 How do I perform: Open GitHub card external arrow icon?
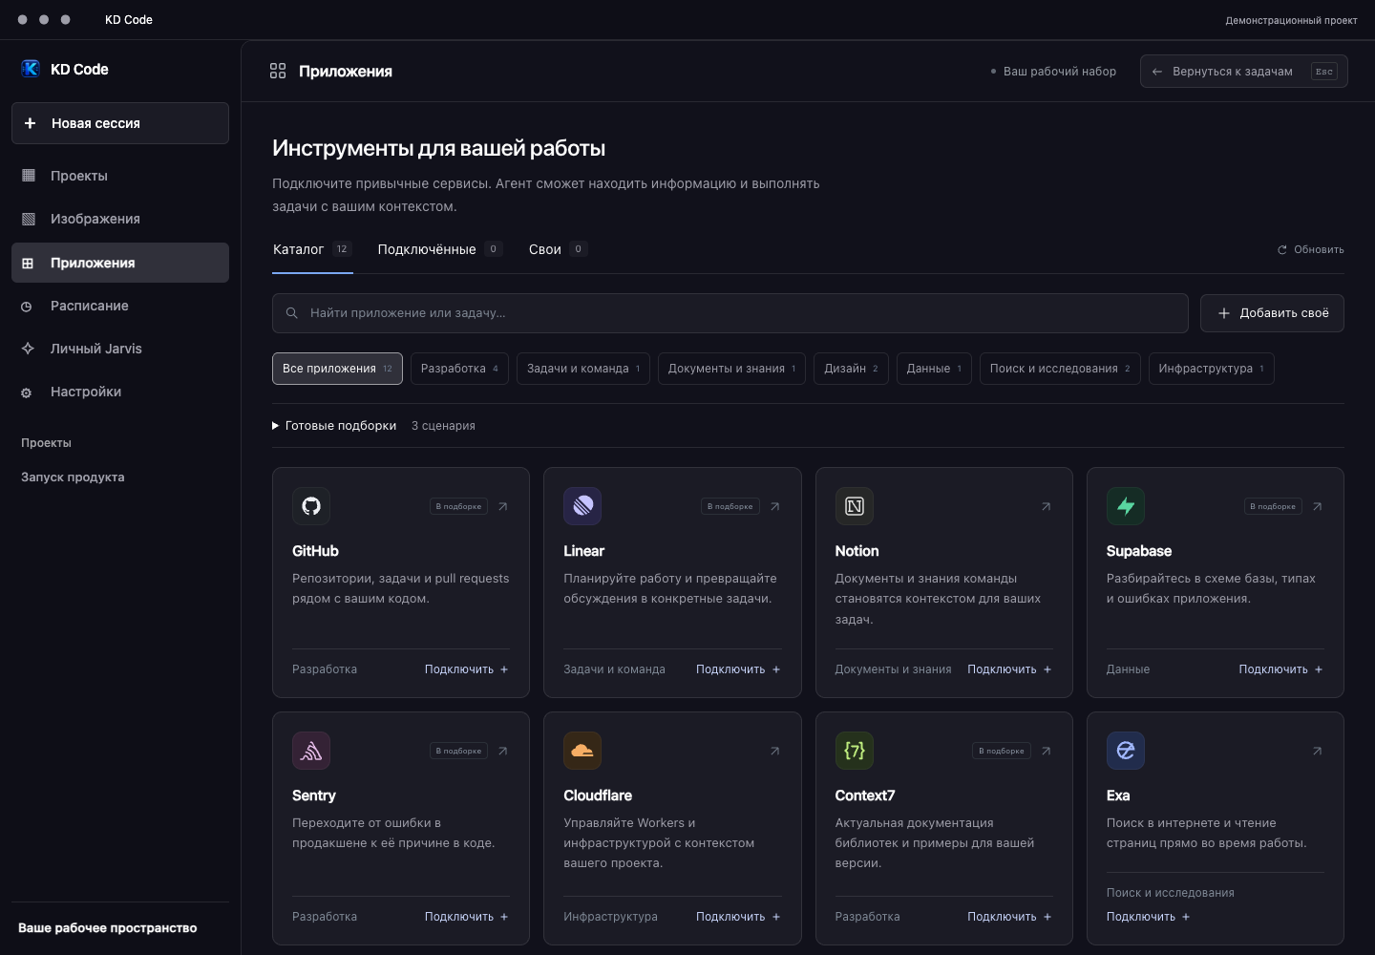(x=503, y=506)
